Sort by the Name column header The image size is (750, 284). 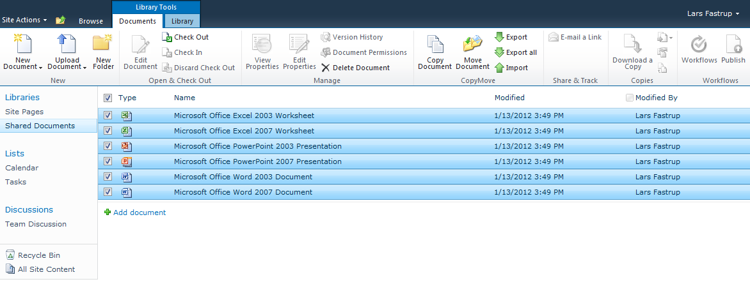click(185, 98)
